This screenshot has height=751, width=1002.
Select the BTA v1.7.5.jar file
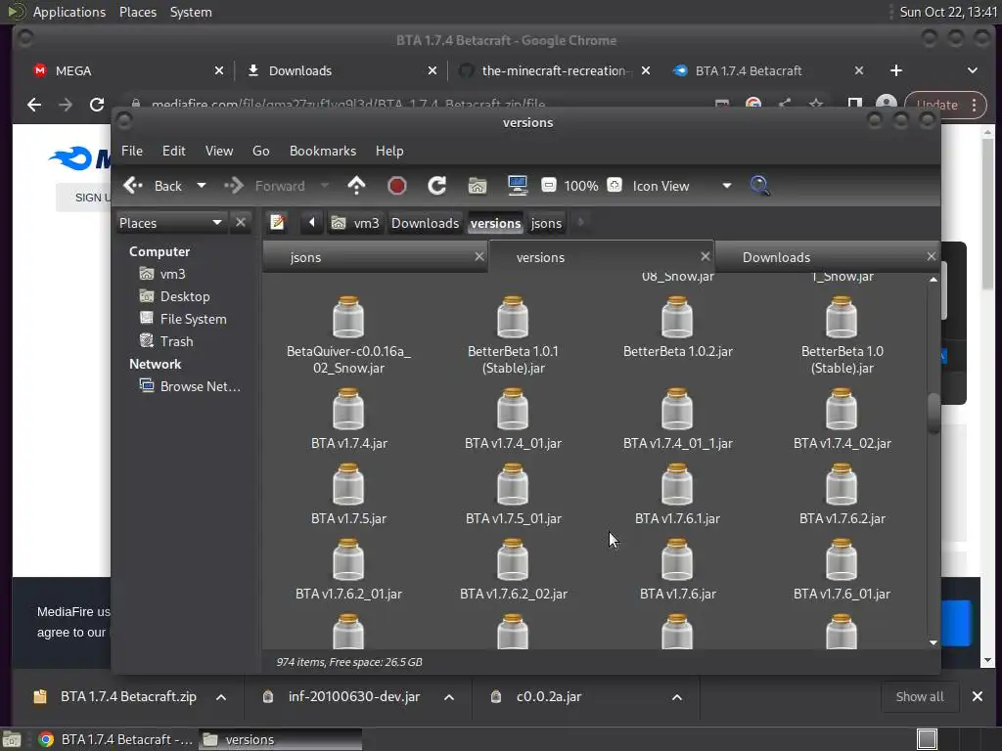tap(348, 494)
